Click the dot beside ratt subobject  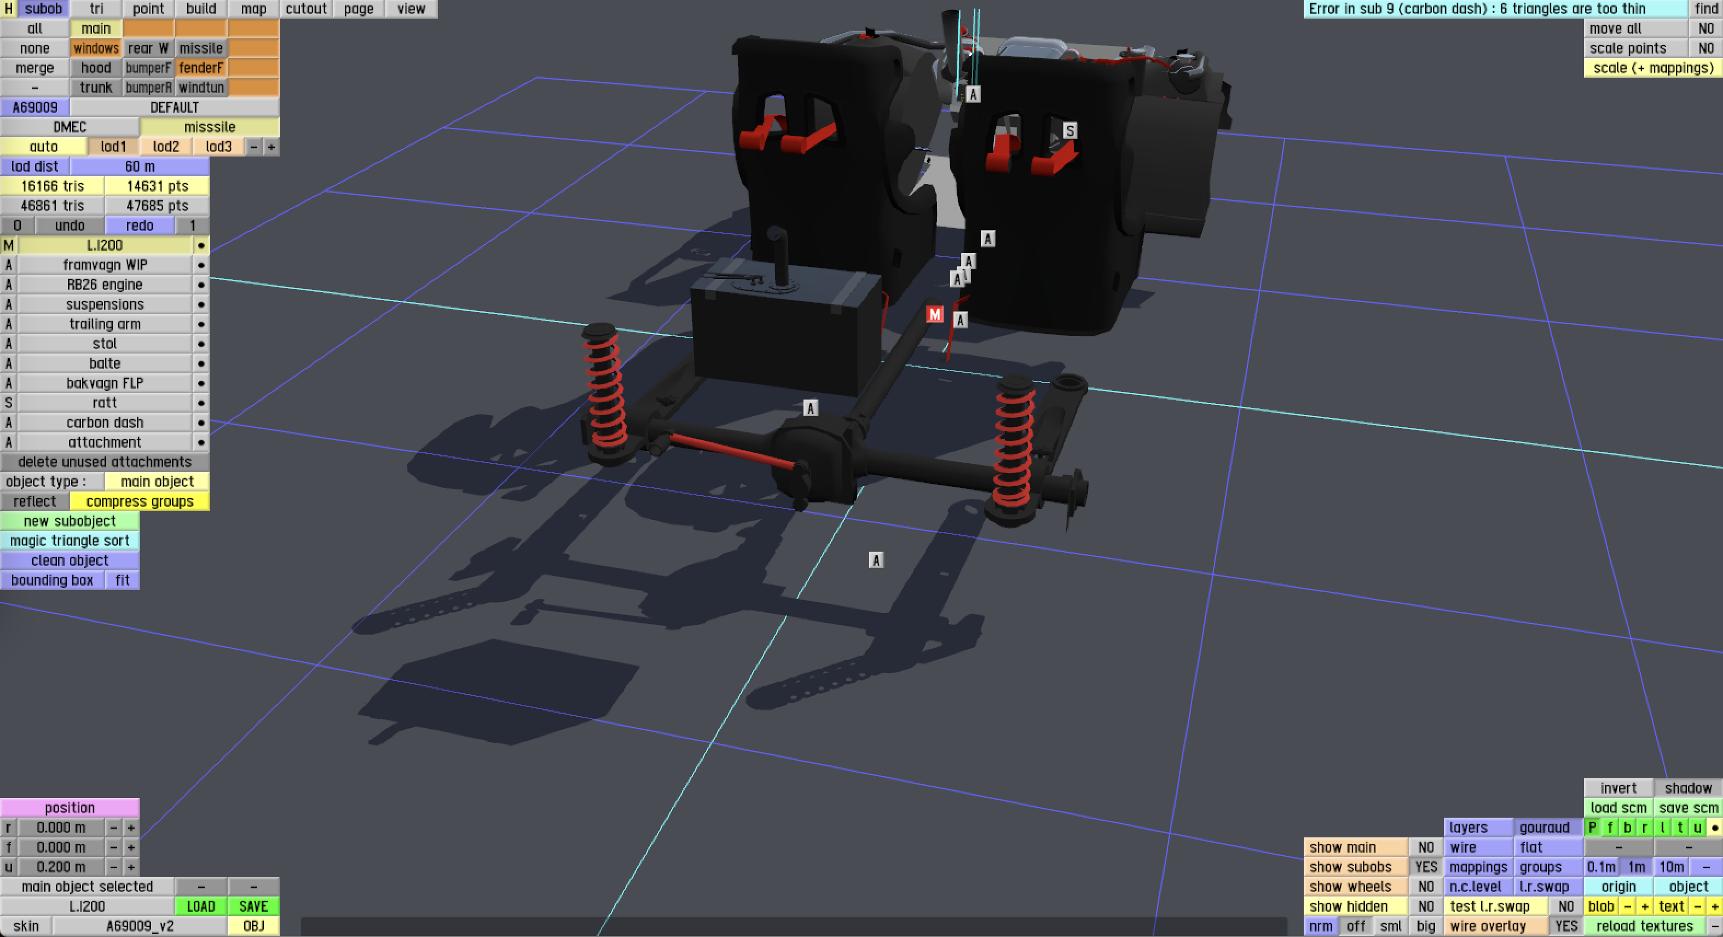point(201,403)
